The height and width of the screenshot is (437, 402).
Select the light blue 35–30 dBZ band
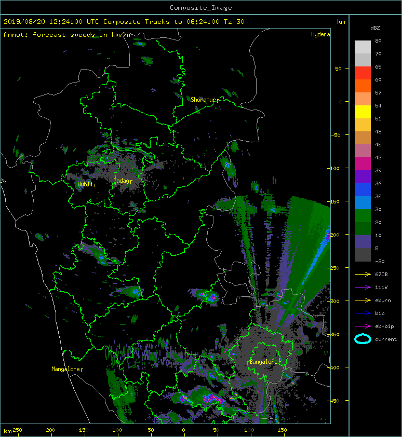363,203
